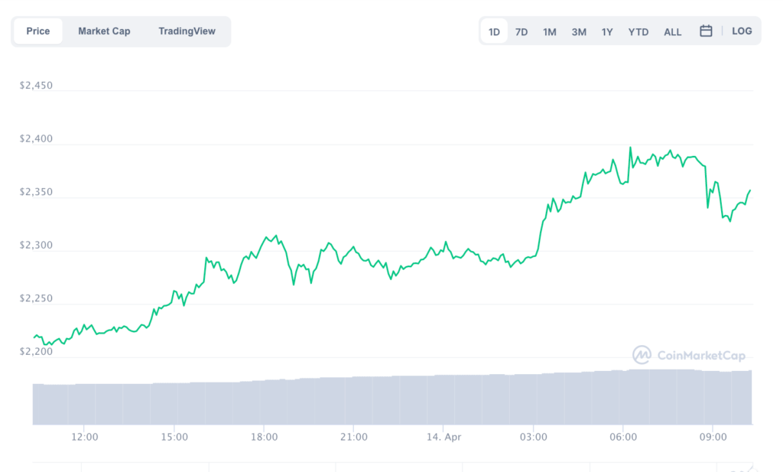Show the 1Y price history
The height and width of the screenshot is (472, 783).
coord(606,32)
